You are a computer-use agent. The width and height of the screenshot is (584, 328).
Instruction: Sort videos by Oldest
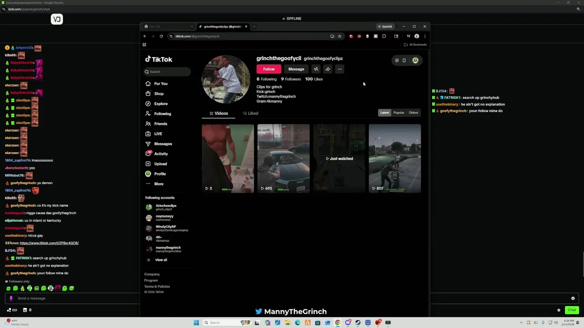pyautogui.click(x=413, y=113)
